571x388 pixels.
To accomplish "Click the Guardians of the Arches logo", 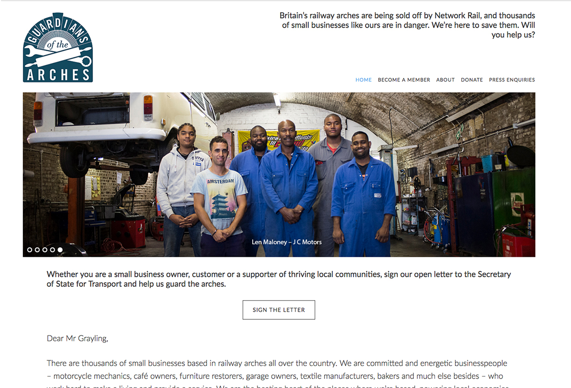I will [58, 47].
